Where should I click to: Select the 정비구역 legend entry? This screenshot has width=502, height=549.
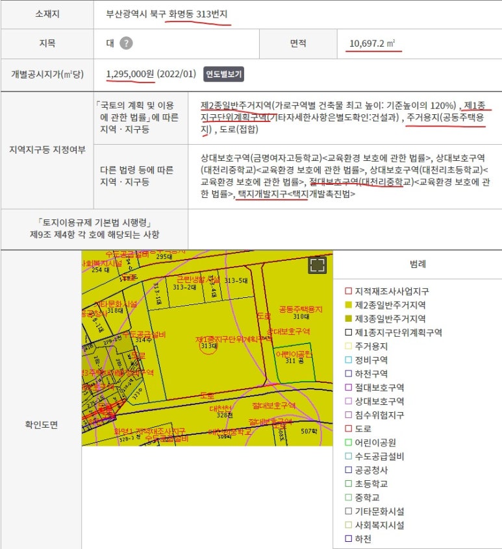click(366, 360)
